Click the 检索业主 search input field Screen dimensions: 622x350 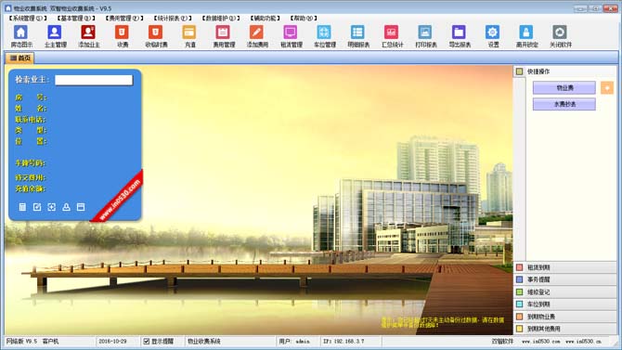pyautogui.click(x=94, y=80)
